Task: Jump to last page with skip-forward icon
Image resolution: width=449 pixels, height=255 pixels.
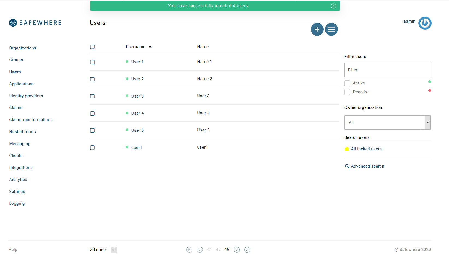Action: tap(247, 250)
